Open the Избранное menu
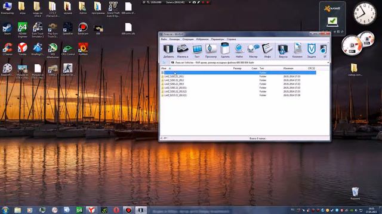Viewport: 382px width, 214px height. coord(202,39)
